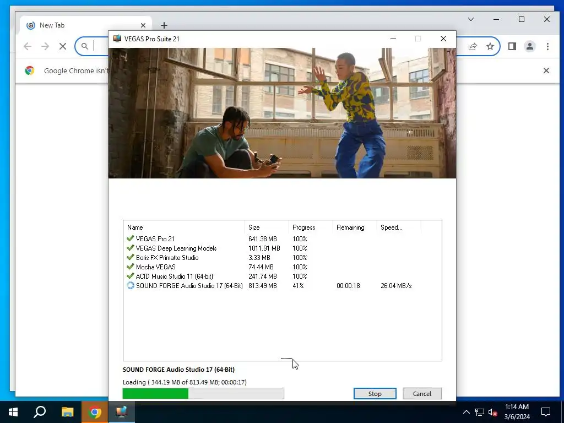564x423 pixels.
Task: Open File Explorer from the taskbar
Action: coord(67,412)
